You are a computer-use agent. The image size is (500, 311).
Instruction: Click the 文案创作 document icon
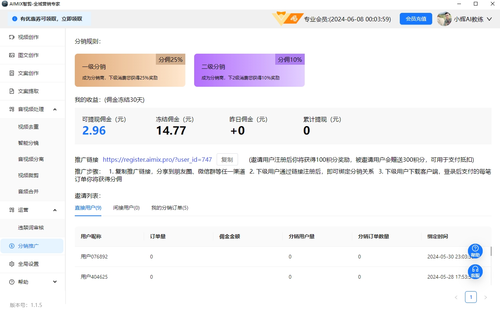tap(12, 73)
